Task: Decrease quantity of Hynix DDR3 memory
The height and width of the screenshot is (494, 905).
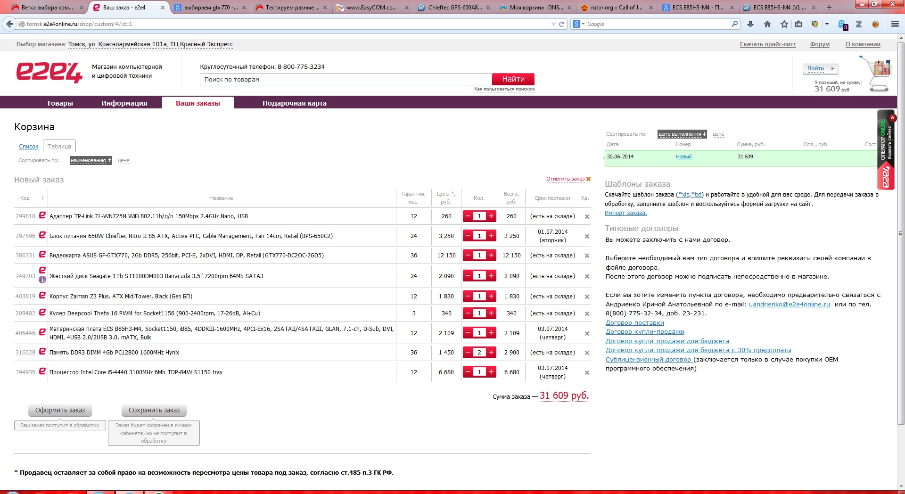Action: [468, 353]
